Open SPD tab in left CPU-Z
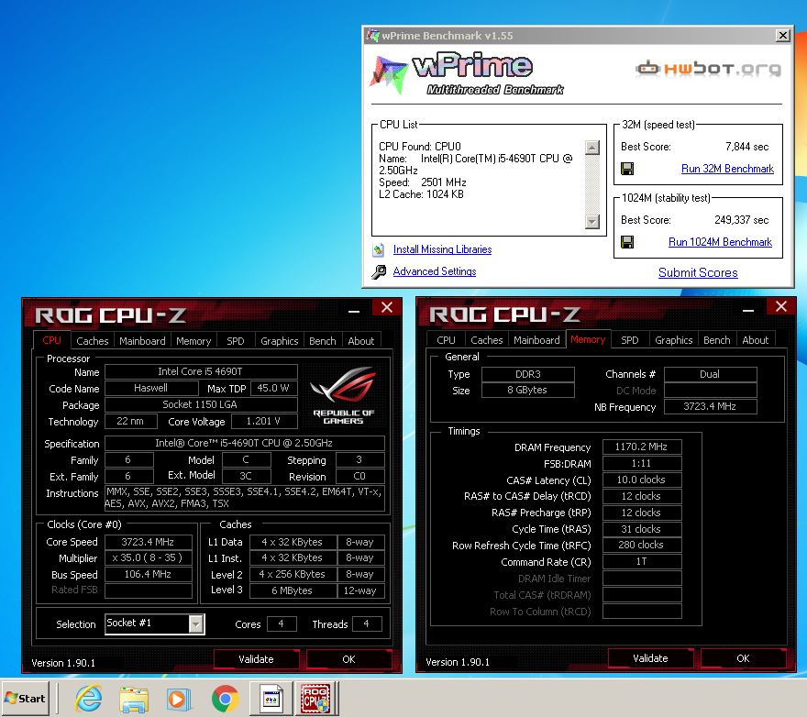Viewport: 807px width, 717px height. (x=235, y=341)
